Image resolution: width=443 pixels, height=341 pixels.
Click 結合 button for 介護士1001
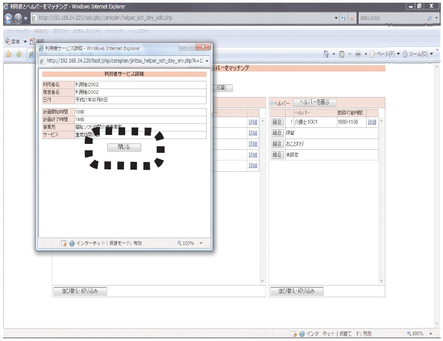point(277,122)
